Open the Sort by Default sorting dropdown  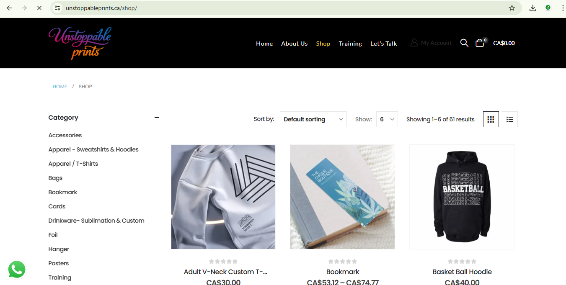click(313, 119)
